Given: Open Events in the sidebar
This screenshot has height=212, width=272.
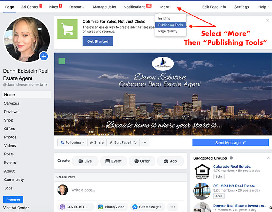Looking at the screenshot, I should click(10, 163).
